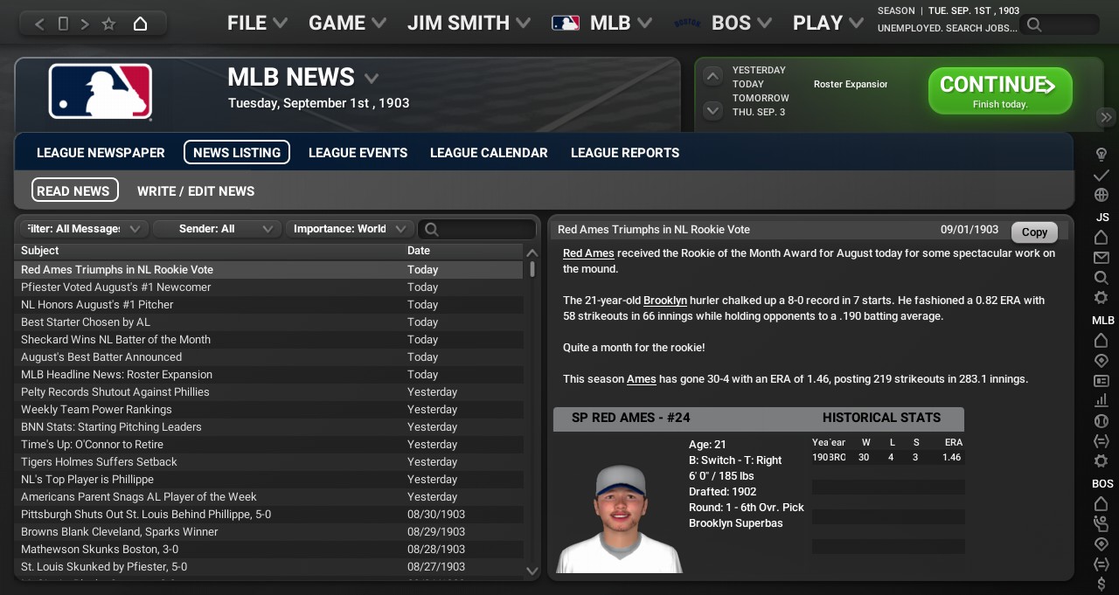Screen dimensions: 1119x595
Task: Click the transactions arrows icon under BOS sidebar
Action: 1102,564
